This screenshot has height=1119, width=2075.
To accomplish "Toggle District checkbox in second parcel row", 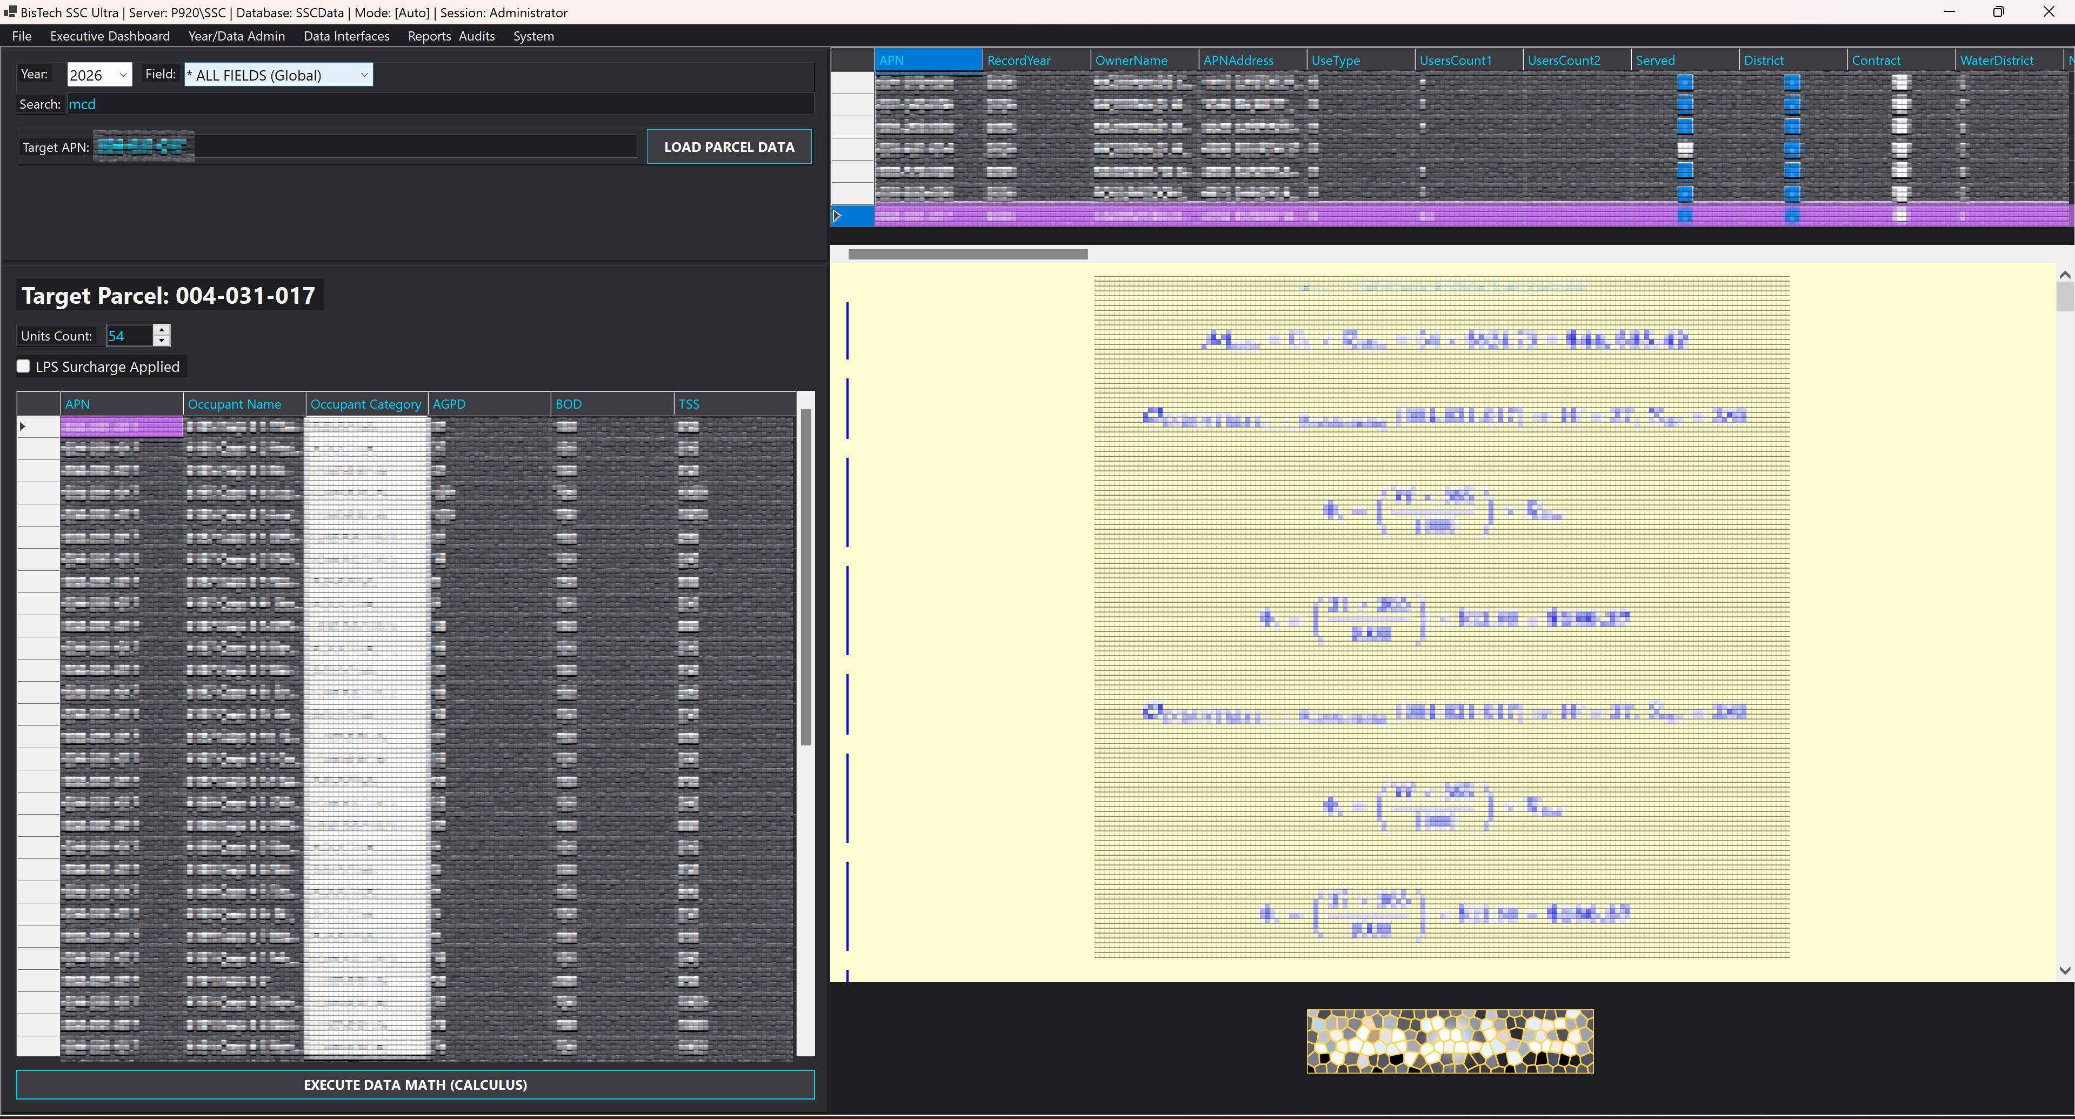I will click(1792, 105).
